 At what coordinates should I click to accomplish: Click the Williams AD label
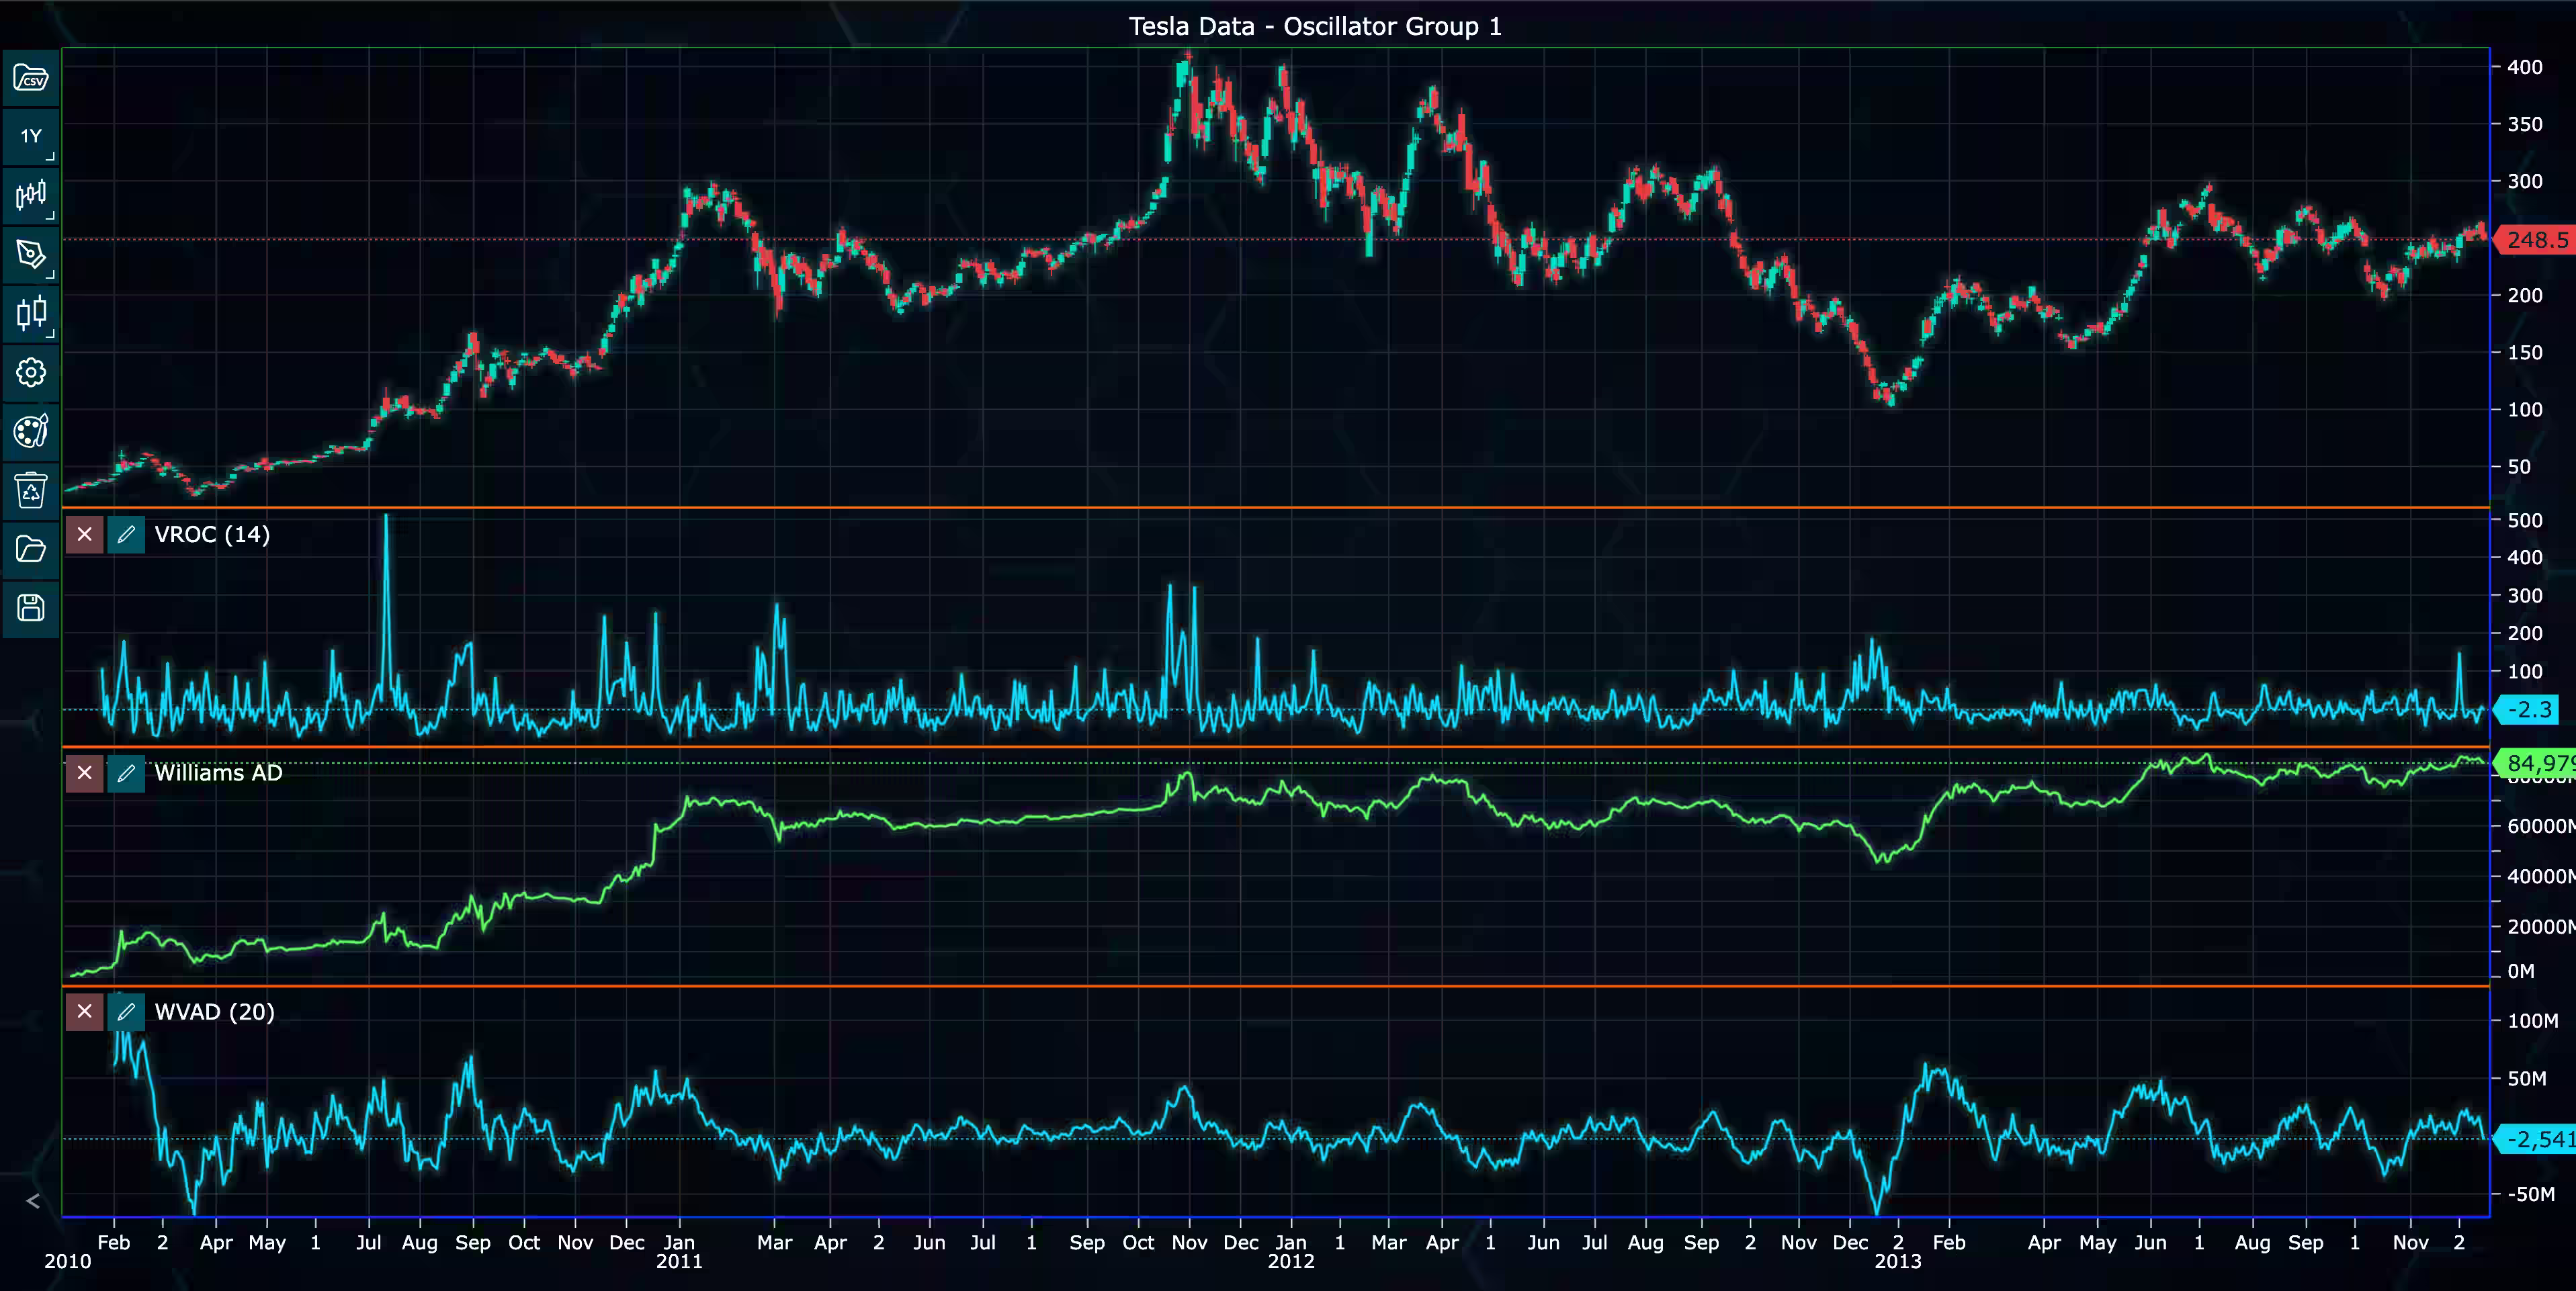point(218,773)
